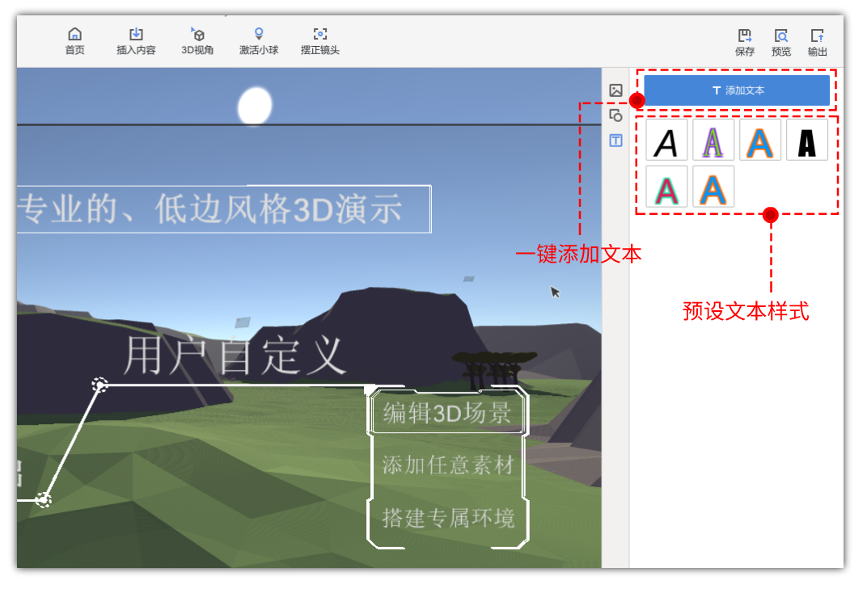Image resolution: width=867 pixels, height=589 pixels.
Task: Switch to 3D视角 view mode
Action: coord(197,41)
